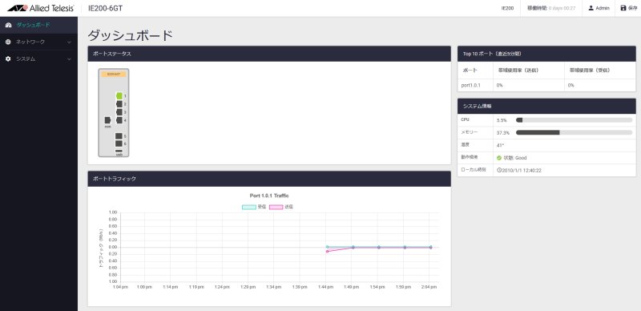Click the network globe icon

coord(8,42)
